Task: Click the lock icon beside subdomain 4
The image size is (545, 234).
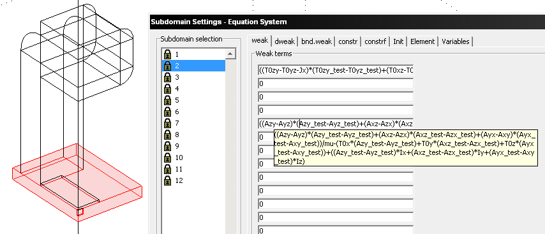Action: click(168, 89)
